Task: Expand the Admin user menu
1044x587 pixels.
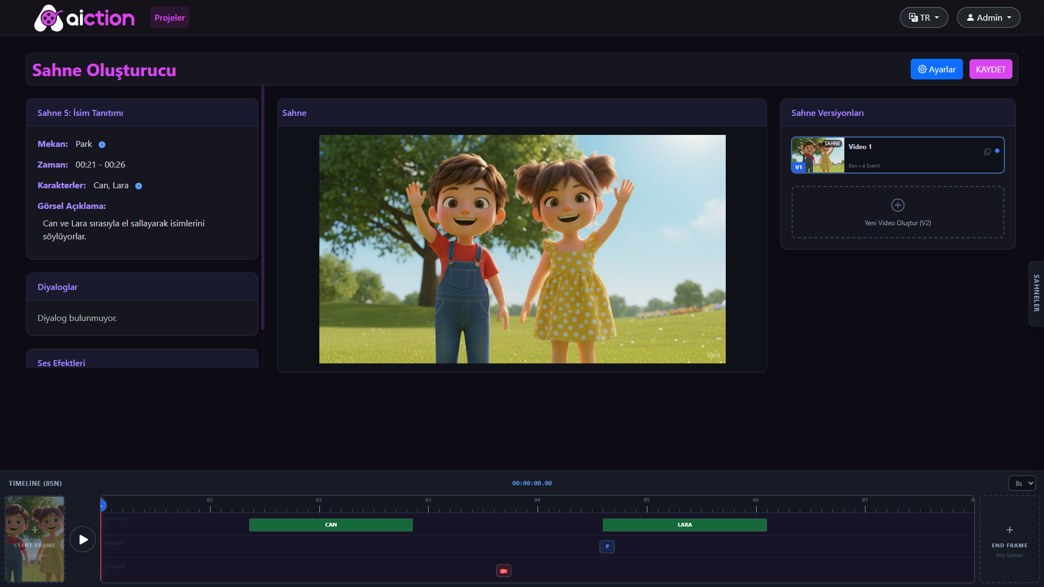Action: click(988, 17)
